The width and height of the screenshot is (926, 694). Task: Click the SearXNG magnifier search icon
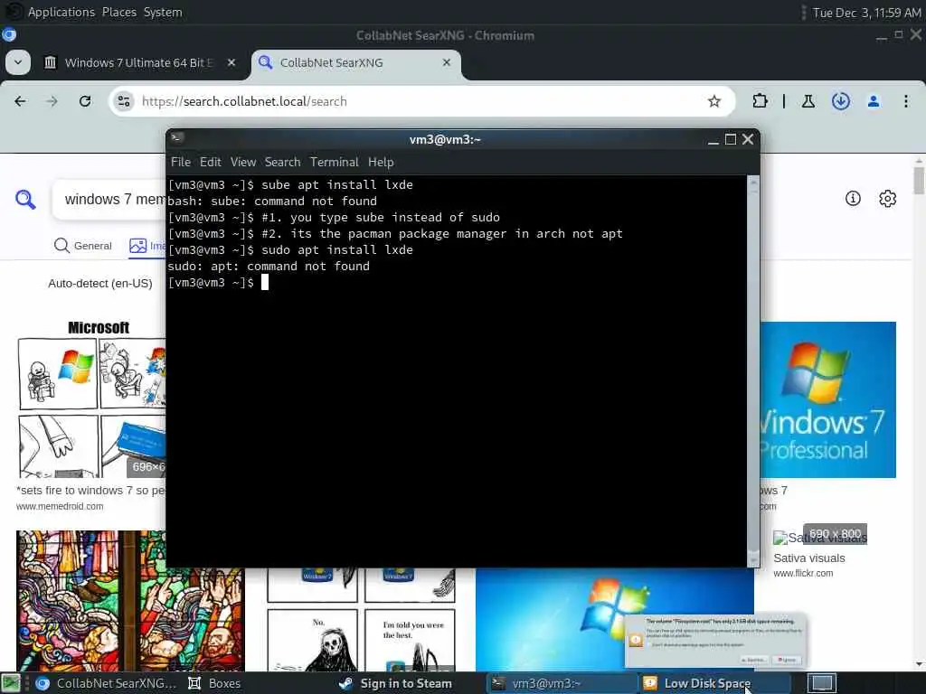(25, 200)
